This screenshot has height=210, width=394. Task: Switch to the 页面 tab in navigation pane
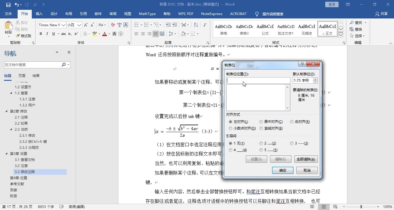coord(22,76)
